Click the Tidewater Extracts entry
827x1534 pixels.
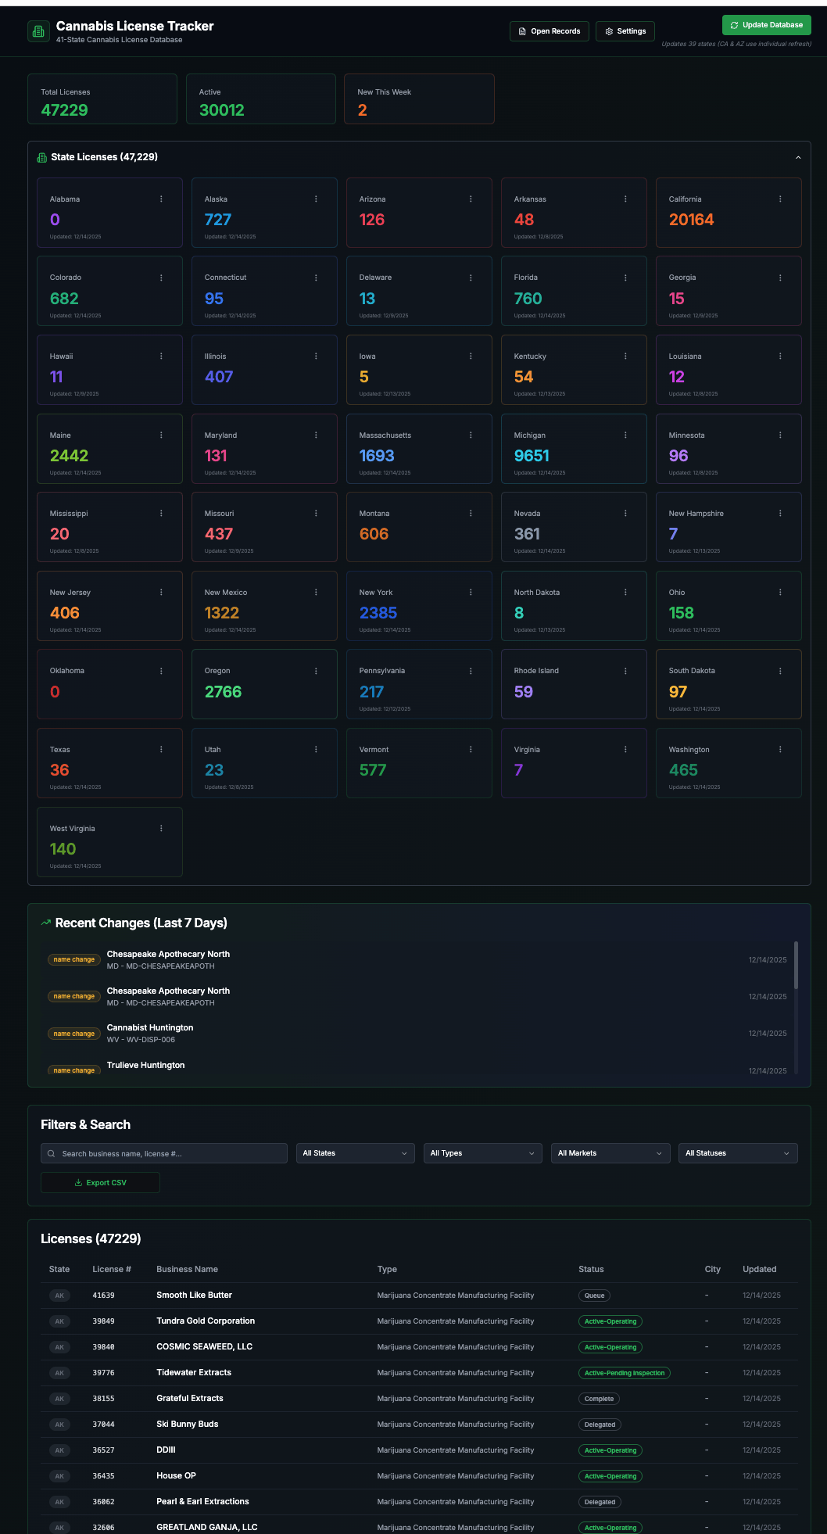coord(194,1373)
